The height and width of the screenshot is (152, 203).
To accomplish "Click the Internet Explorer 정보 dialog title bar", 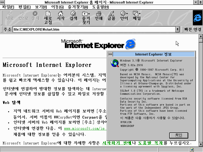I will (154, 54).
